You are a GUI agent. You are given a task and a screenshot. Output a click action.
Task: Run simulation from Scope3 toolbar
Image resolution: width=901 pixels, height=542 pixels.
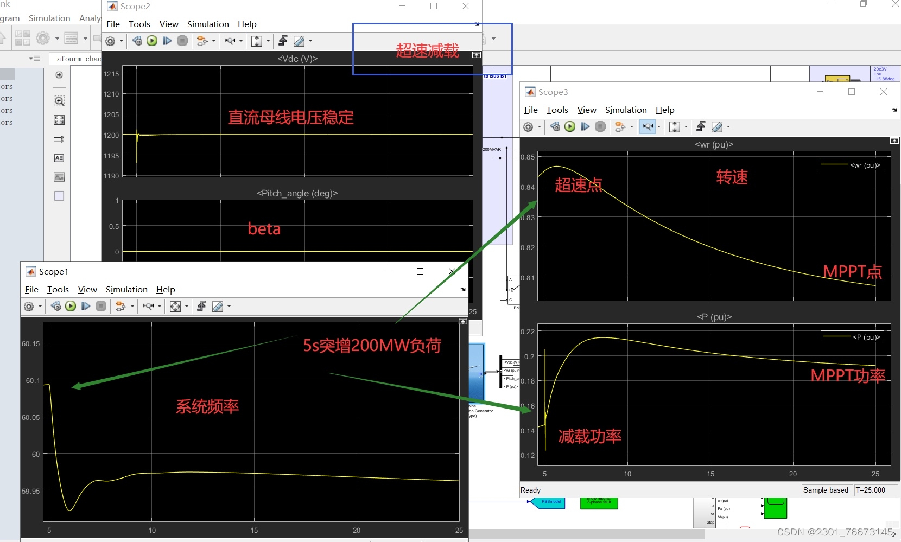[570, 127]
